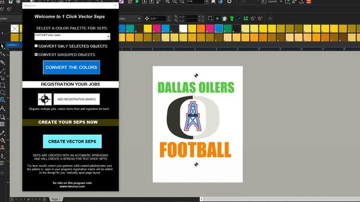Viewport: 360px width, 202px height.
Task: Pick the white swatch in palette
Action: [x=183, y=29]
